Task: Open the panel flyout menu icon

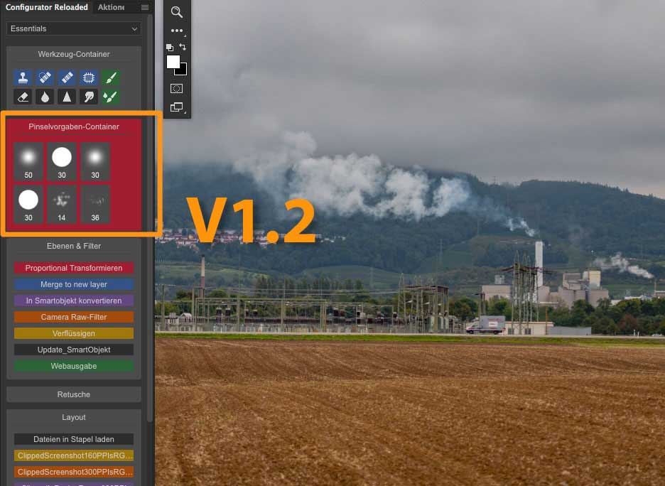Action: tap(145, 7)
